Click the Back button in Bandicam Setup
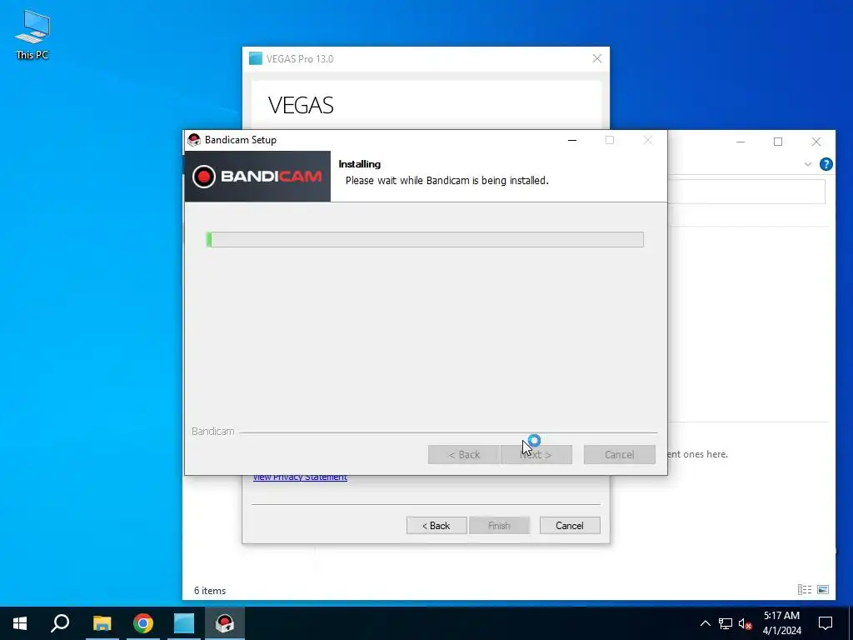The width and height of the screenshot is (853, 640). (463, 454)
